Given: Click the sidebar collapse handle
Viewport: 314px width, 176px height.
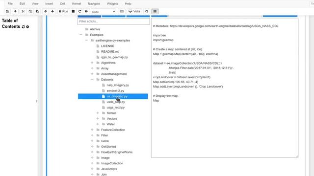Looking at the screenshot, I should tap(37, 101).
